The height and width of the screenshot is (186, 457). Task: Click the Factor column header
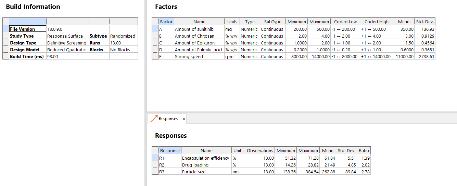(x=166, y=22)
